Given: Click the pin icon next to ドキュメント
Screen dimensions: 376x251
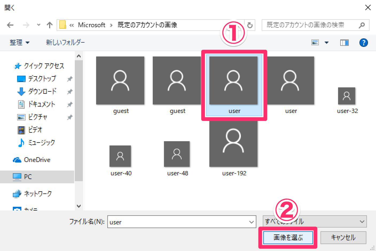Looking at the screenshot, I should pyautogui.click(x=70, y=104).
